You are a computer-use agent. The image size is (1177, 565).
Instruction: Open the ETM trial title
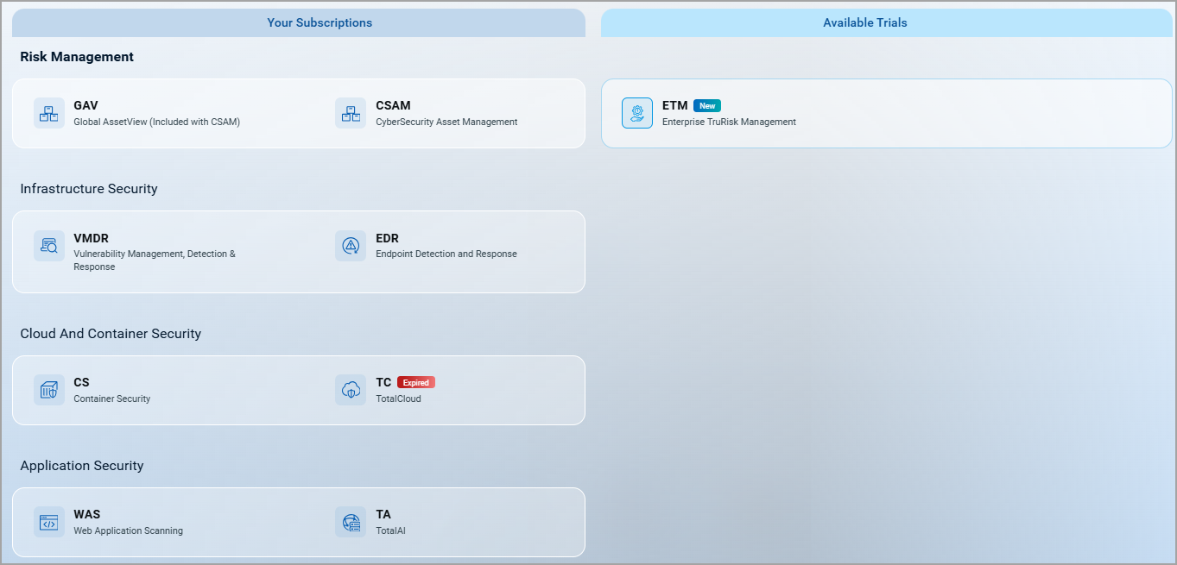coord(674,105)
